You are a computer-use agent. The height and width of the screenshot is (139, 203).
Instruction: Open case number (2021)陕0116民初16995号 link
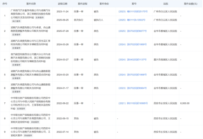tap(133, 103)
